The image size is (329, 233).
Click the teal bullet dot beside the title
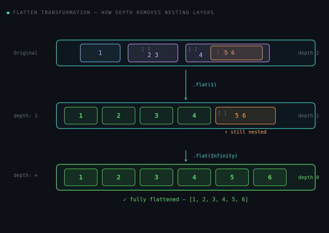click(8, 13)
